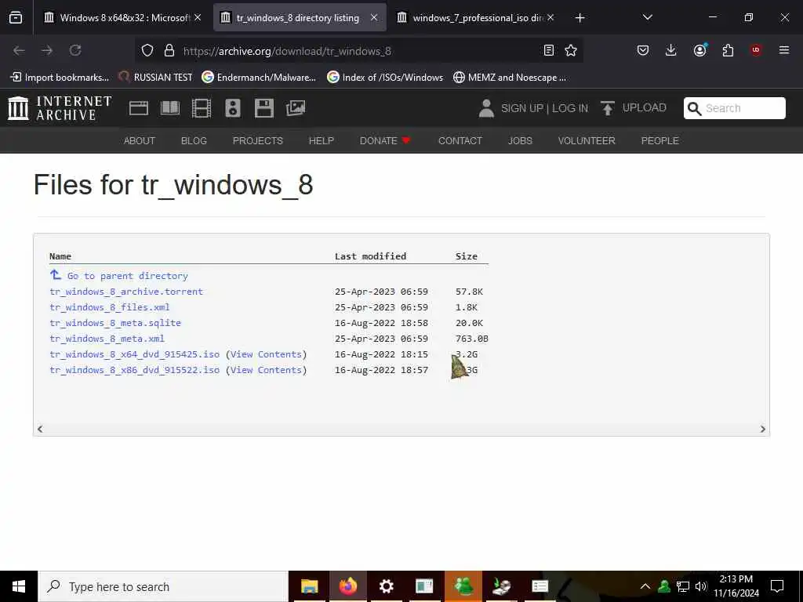The image size is (803, 602).
Task: View Contents of the x86 iso
Action: (x=266, y=370)
